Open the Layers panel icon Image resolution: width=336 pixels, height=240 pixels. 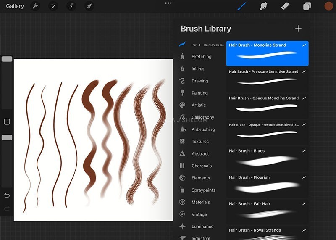[307, 6]
